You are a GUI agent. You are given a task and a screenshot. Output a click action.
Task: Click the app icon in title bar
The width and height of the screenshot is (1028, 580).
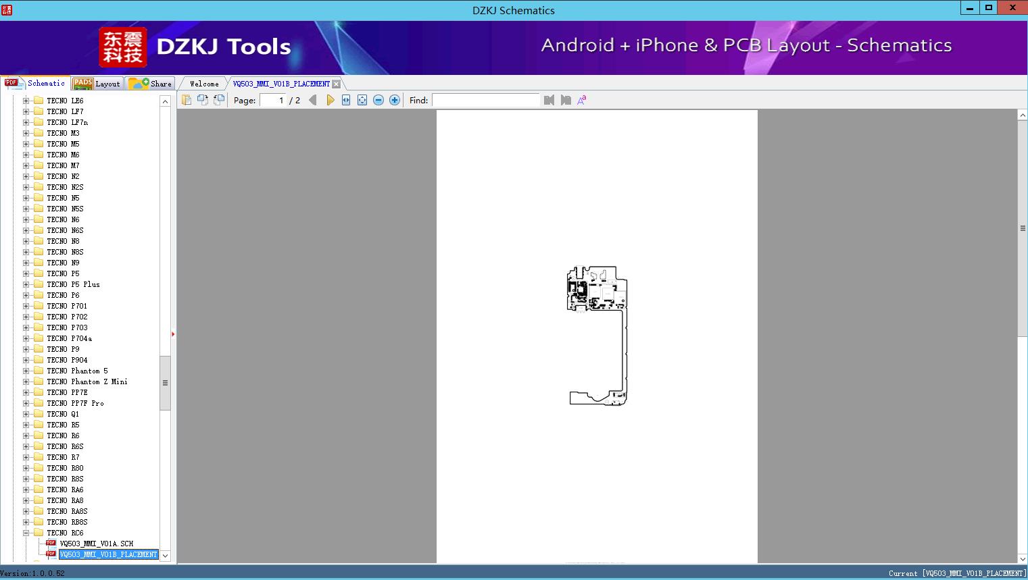[x=7, y=9]
